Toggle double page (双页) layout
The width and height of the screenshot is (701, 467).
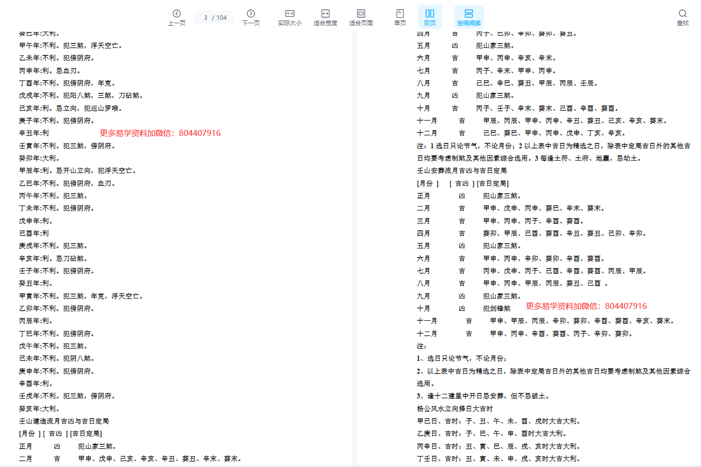pos(430,17)
